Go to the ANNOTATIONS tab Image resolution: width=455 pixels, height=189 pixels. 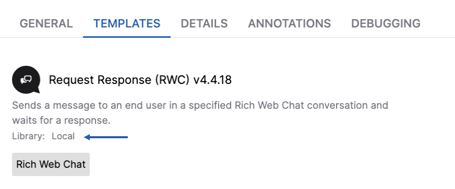coord(289,23)
